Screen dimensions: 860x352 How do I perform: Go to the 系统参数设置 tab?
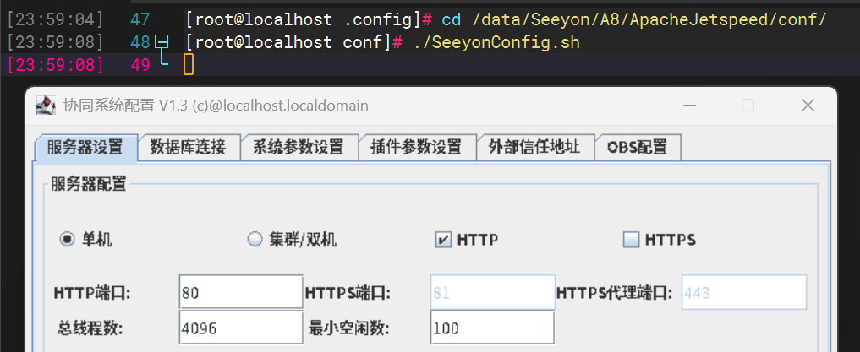pos(299,148)
